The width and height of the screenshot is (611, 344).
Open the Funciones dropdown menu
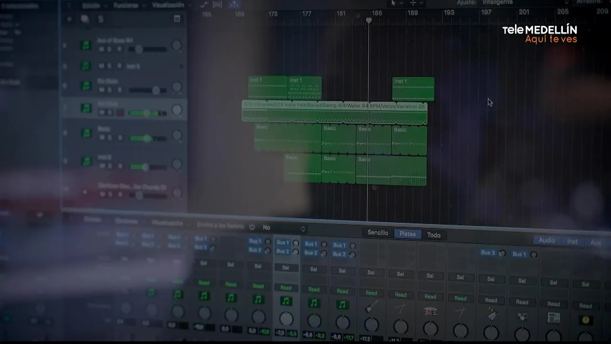[x=126, y=6]
